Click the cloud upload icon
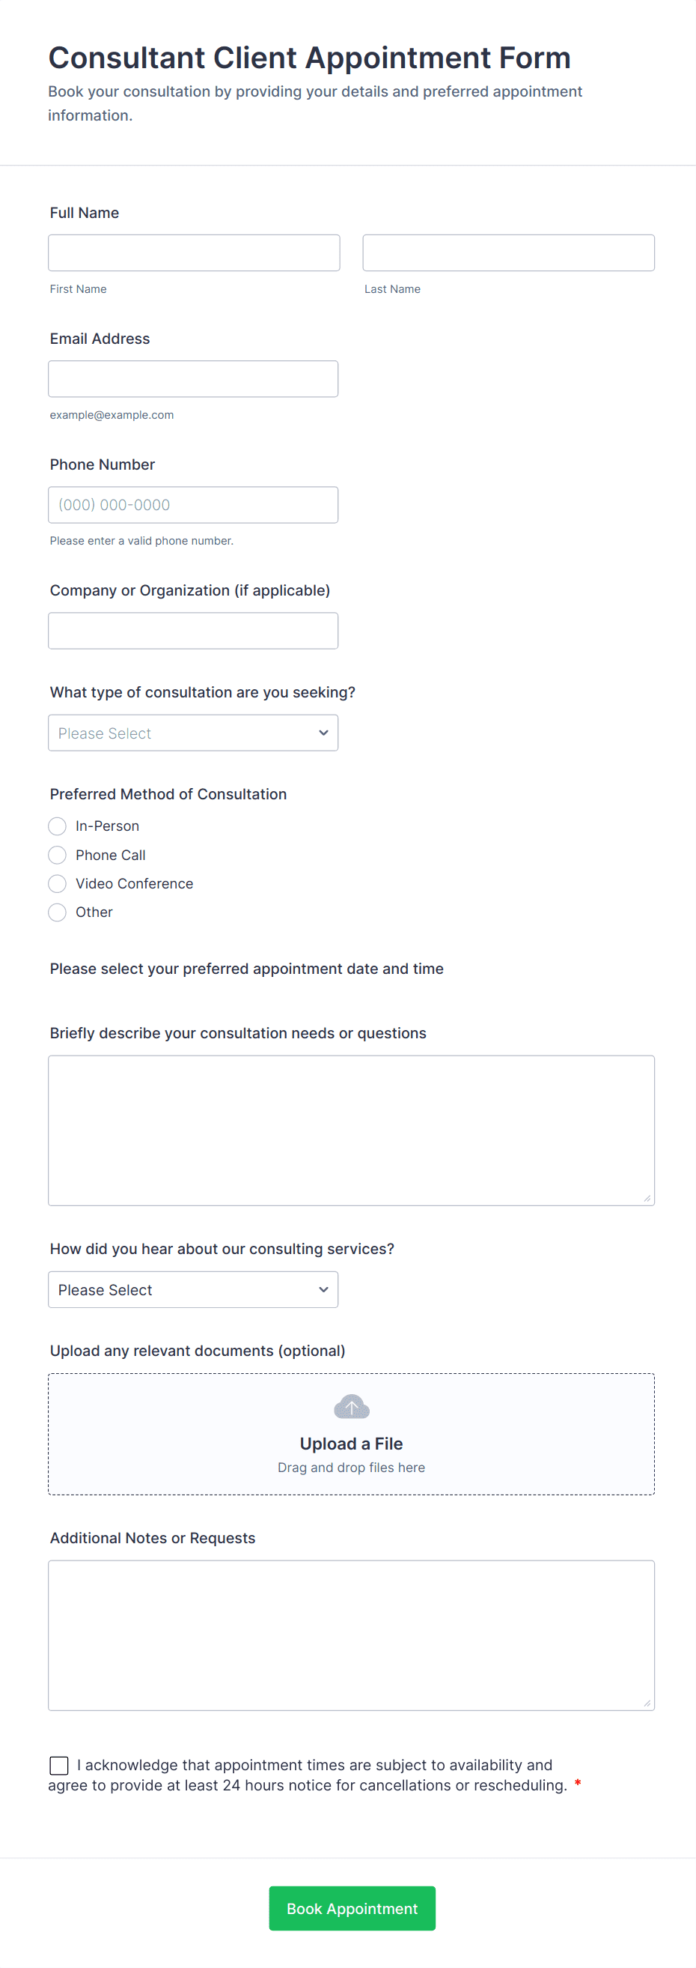Screen dimensions: 696x1968 [351, 1405]
